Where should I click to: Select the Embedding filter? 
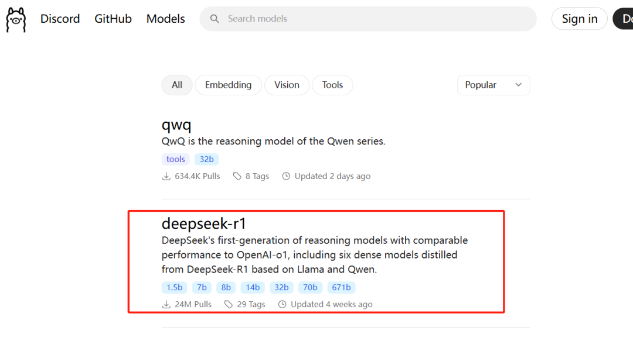pos(228,85)
